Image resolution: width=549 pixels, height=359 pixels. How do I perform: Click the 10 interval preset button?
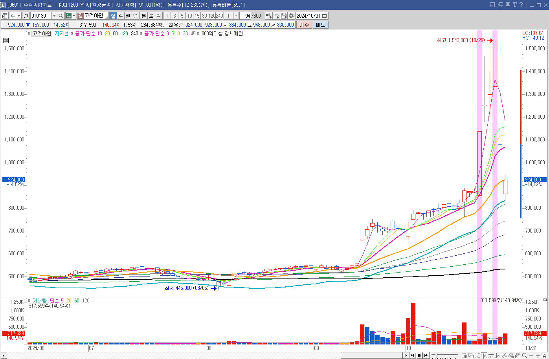coord(189,16)
